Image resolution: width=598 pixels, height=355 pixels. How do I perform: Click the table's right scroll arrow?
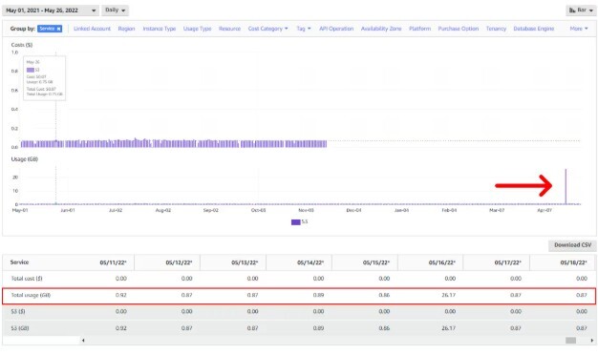[592, 340]
